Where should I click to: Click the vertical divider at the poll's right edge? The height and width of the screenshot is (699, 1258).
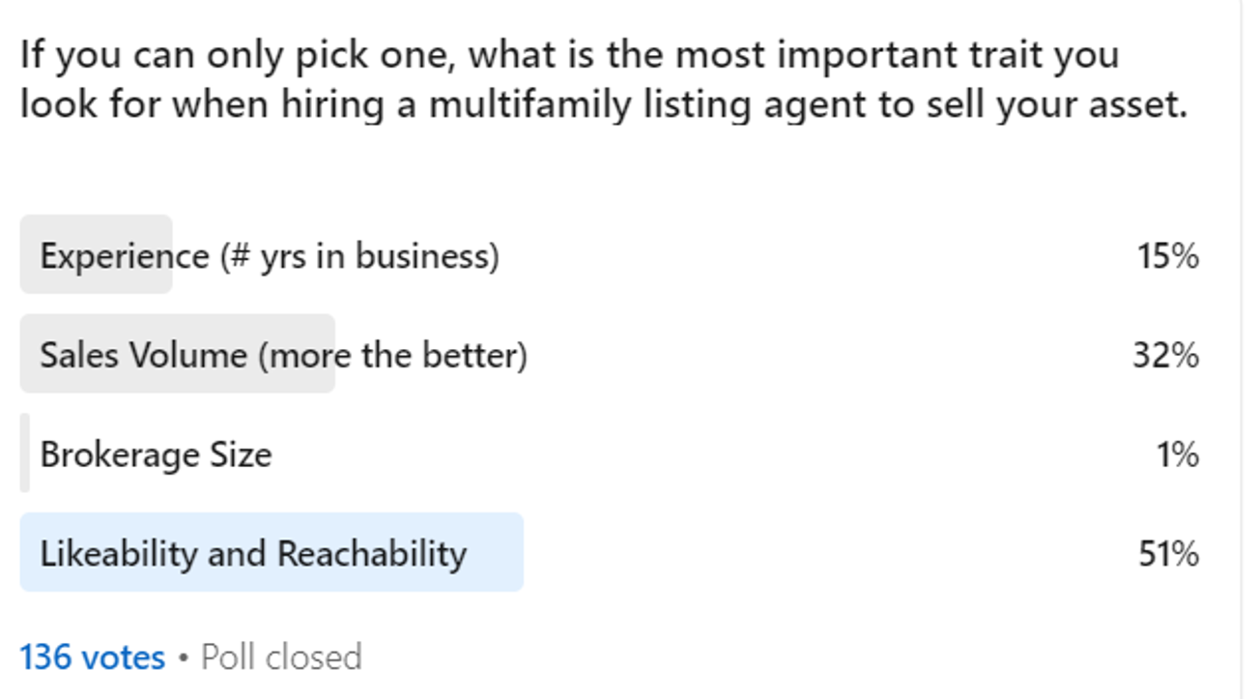[1241, 348]
